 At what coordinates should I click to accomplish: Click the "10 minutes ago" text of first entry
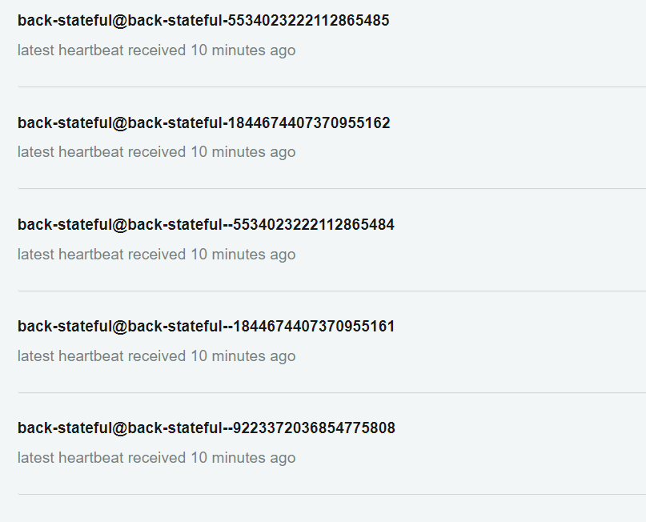pyautogui.click(x=243, y=50)
